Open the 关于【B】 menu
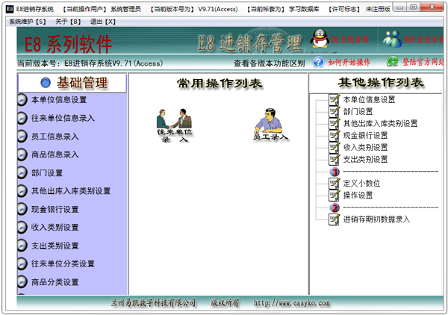Image resolution: width=448 pixels, height=315 pixels. tap(68, 22)
